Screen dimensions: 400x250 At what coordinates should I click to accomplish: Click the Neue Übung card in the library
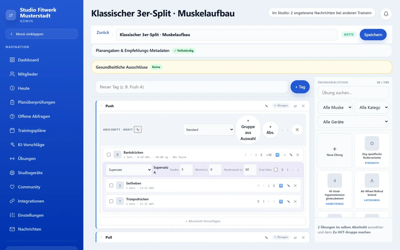click(x=335, y=151)
